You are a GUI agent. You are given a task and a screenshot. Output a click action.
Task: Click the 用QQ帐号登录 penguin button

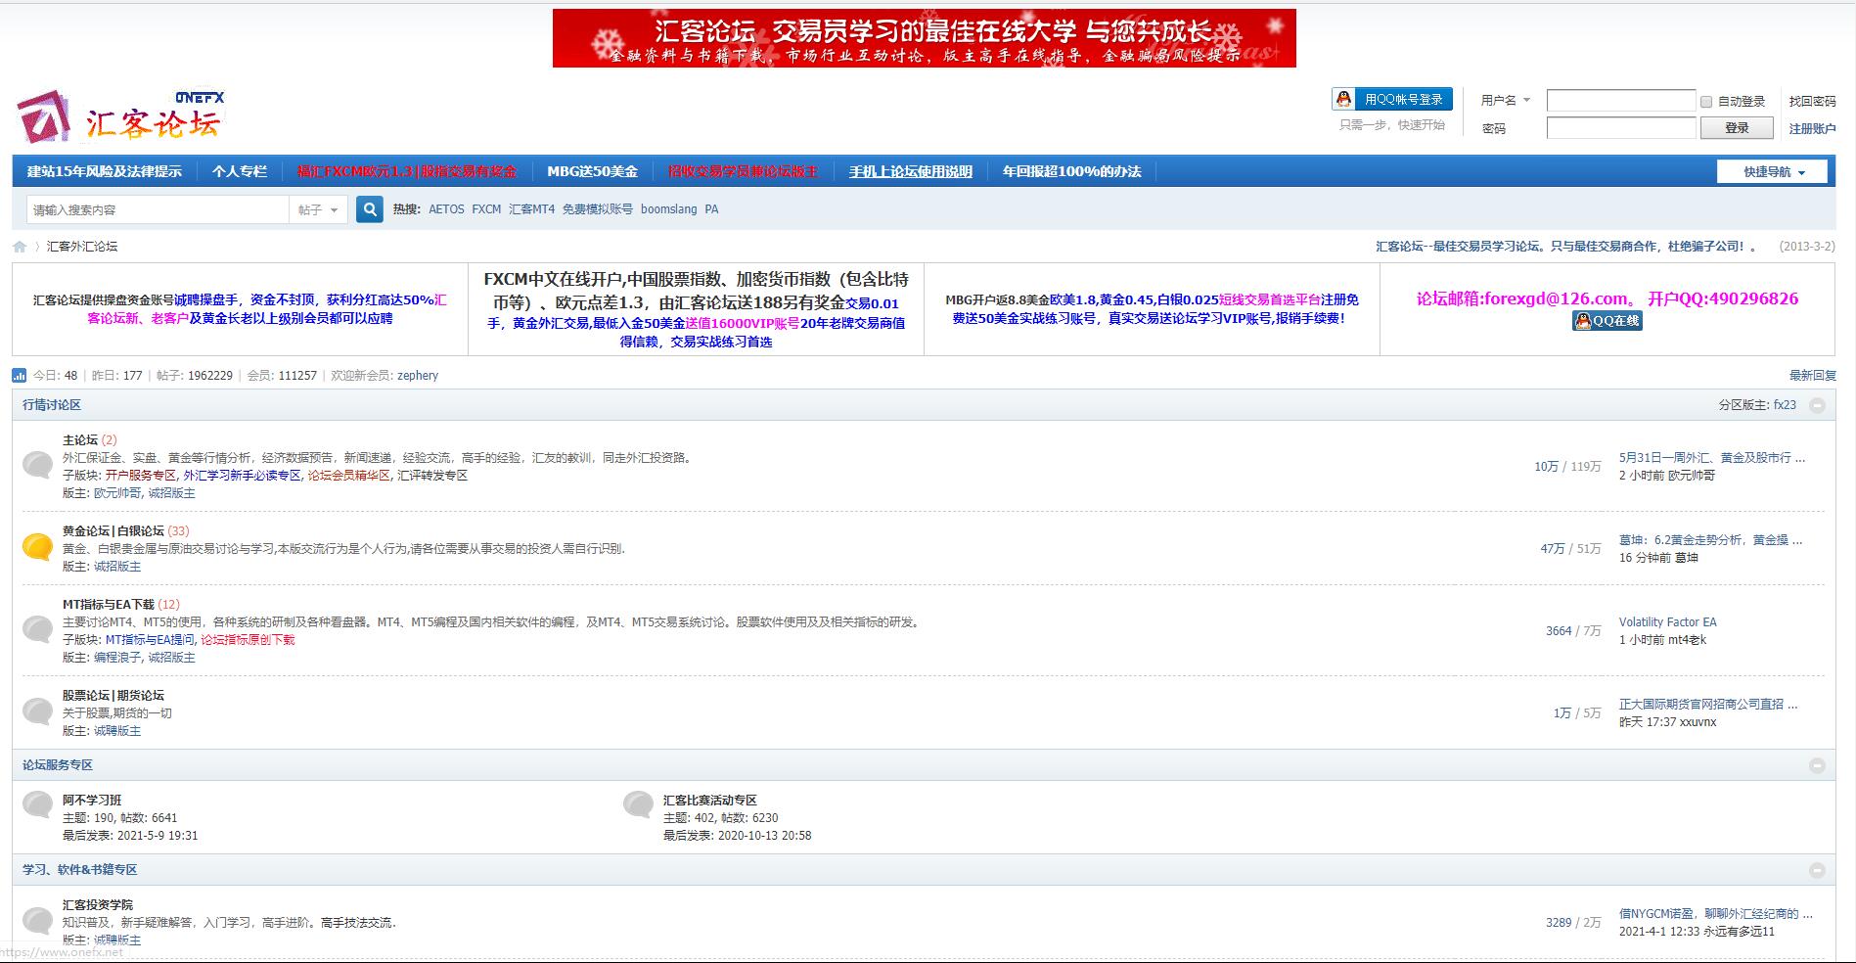click(1391, 100)
